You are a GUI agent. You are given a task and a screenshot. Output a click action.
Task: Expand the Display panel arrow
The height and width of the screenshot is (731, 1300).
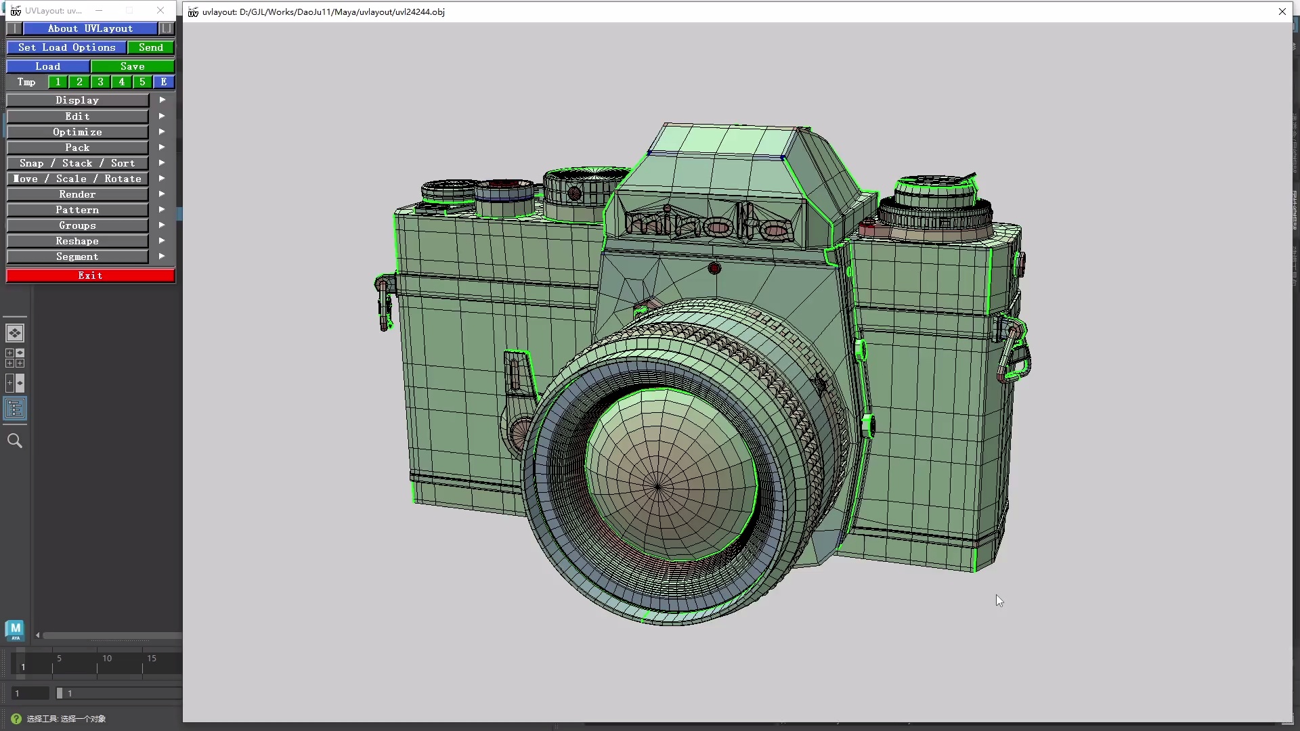point(162,100)
